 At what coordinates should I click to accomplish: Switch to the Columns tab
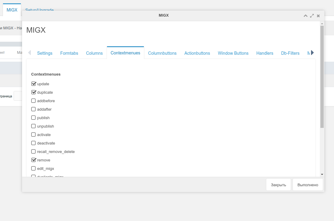click(x=94, y=53)
